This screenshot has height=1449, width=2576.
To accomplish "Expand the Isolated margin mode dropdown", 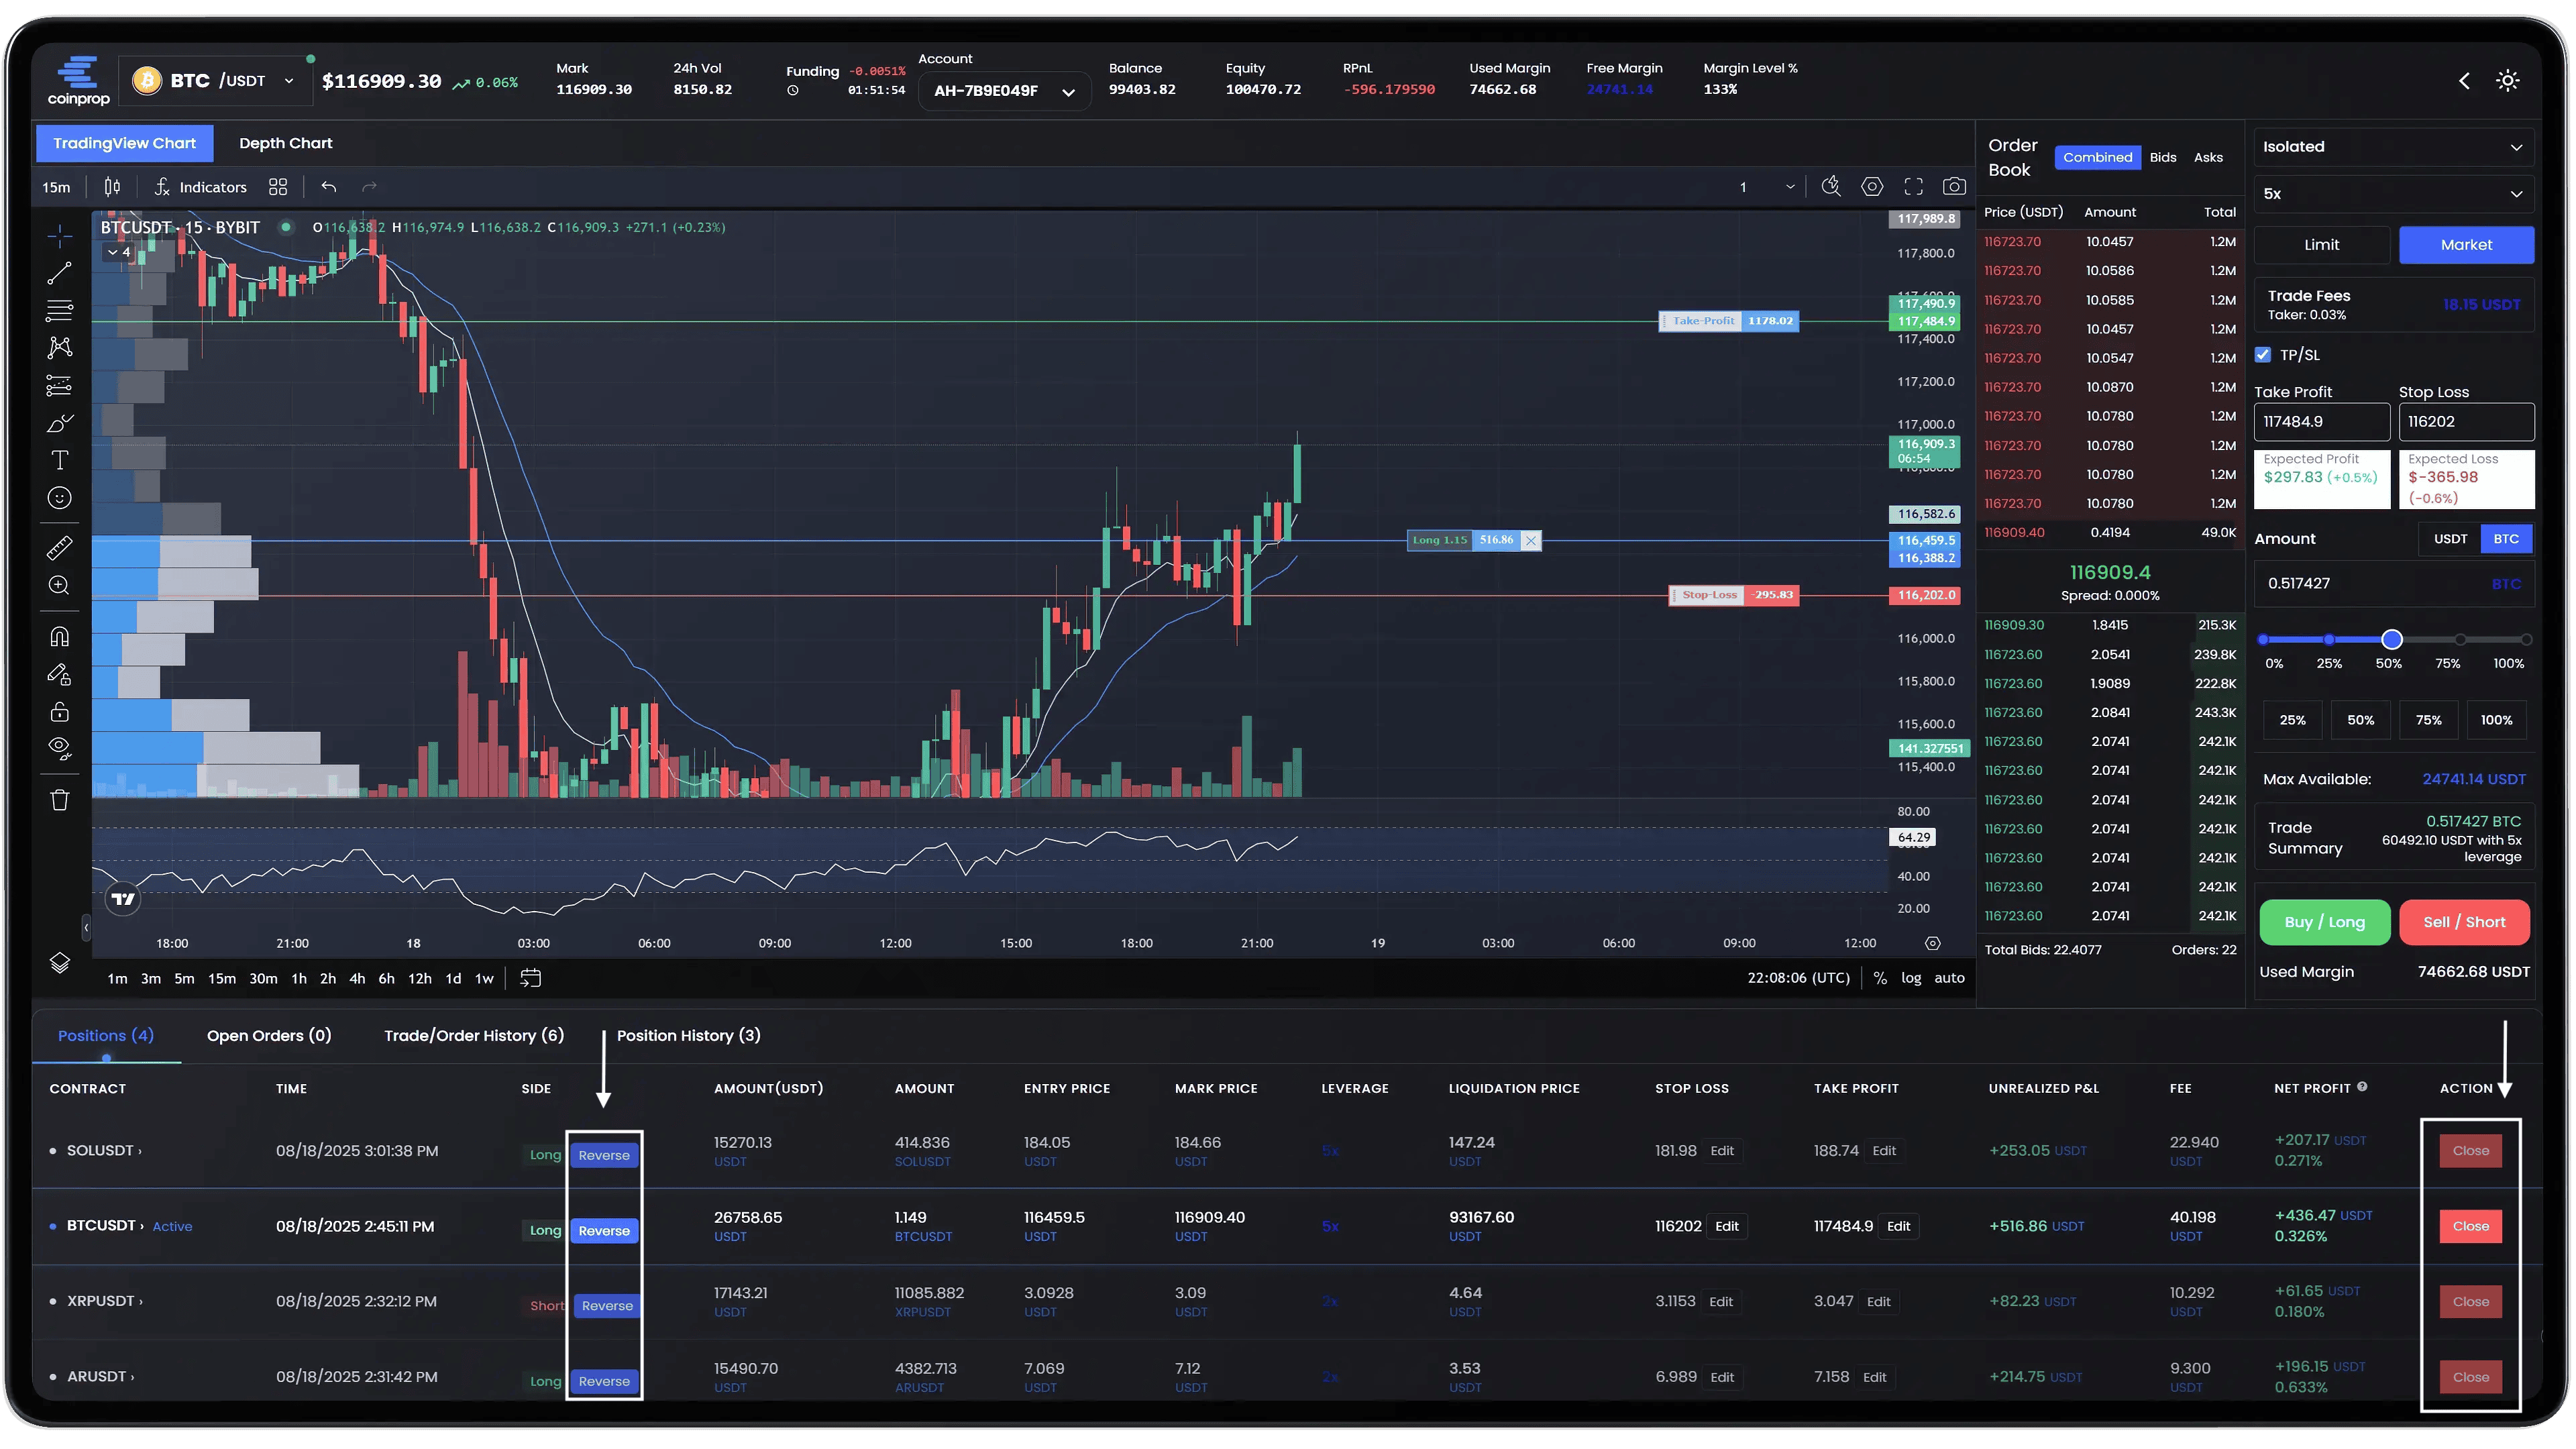I will pyautogui.click(x=2393, y=147).
